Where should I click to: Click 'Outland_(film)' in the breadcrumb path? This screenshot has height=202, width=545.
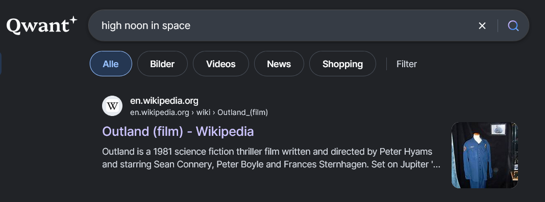point(242,112)
